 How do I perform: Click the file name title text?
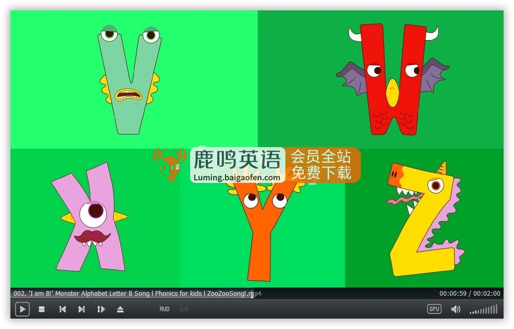pos(137,293)
